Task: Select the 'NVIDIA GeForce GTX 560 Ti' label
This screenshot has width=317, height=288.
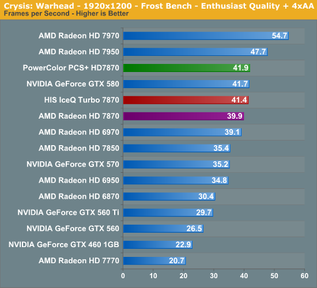Action: [x=69, y=213]
